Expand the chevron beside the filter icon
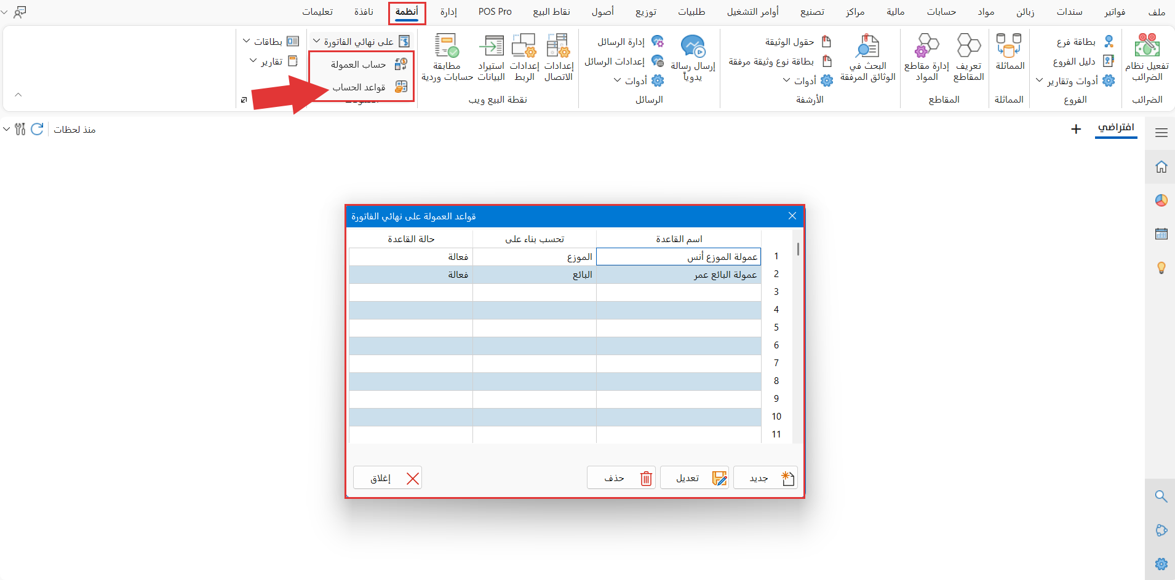Viewport: 1175px width, 580px height. (6, 129)
